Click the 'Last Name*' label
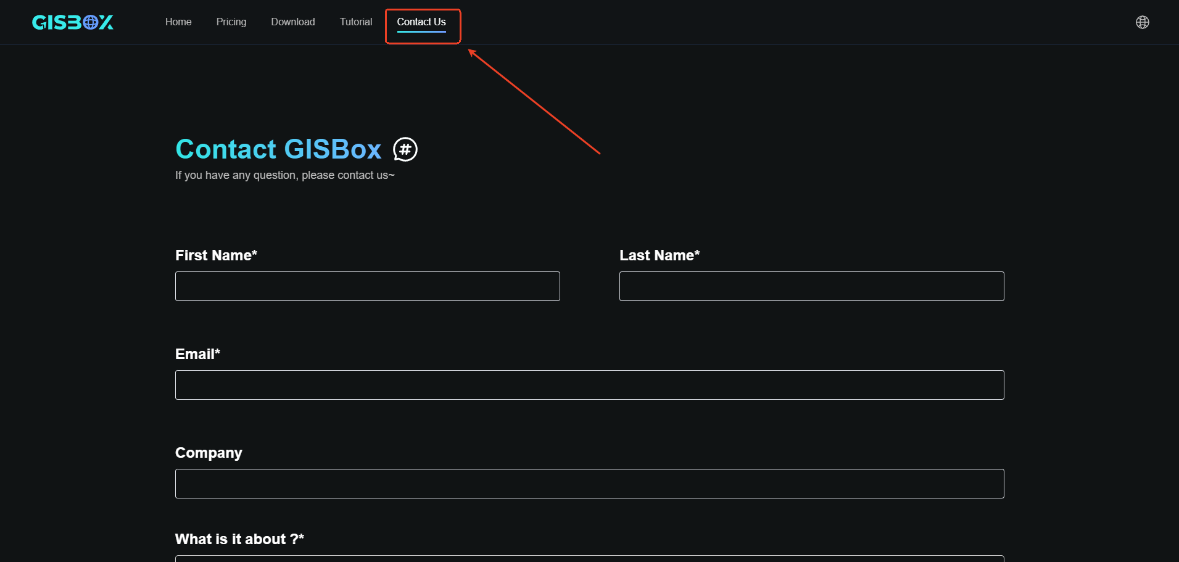This screenshot has width=1179, height=562. pos(660,255)
